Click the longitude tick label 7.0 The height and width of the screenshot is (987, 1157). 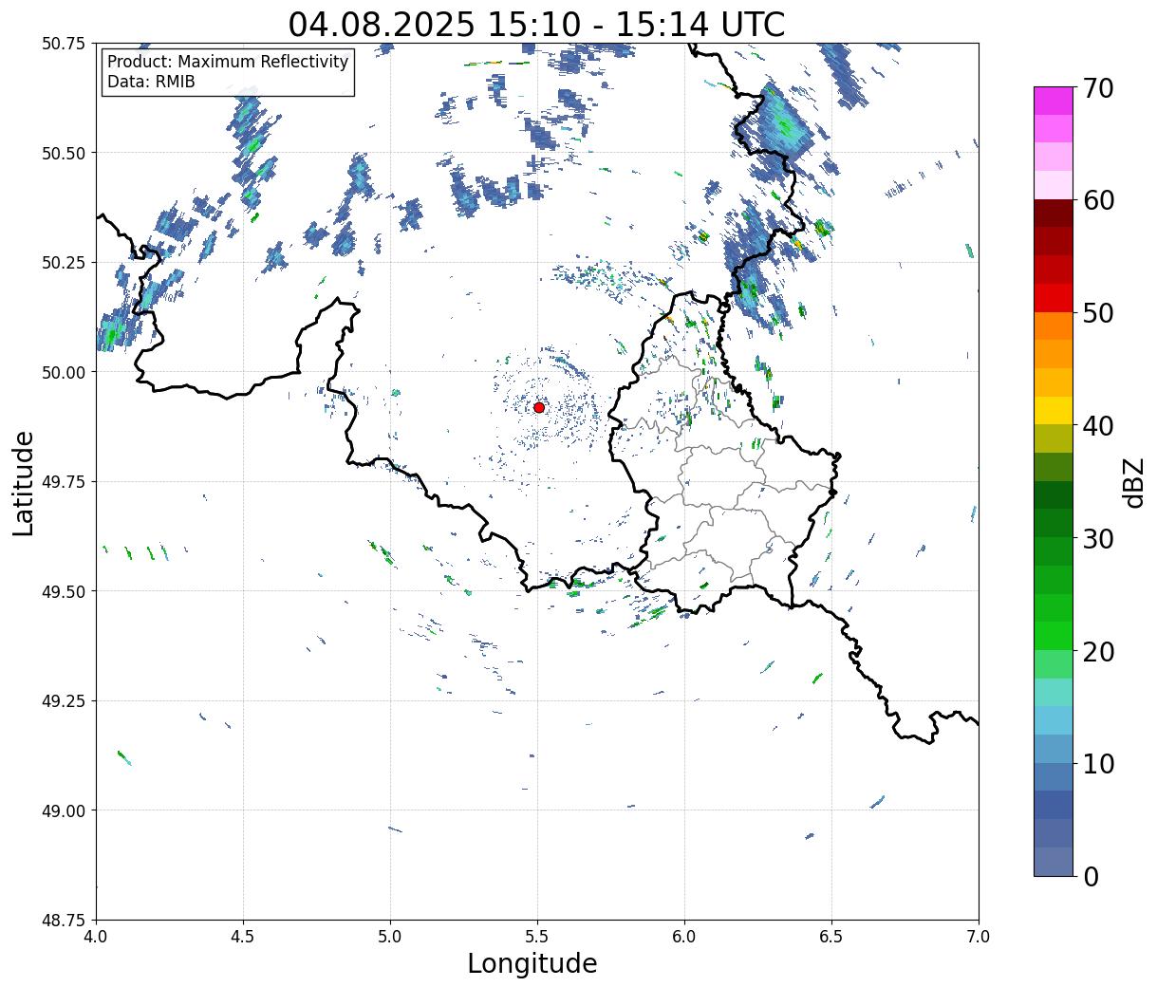point(979,936)
